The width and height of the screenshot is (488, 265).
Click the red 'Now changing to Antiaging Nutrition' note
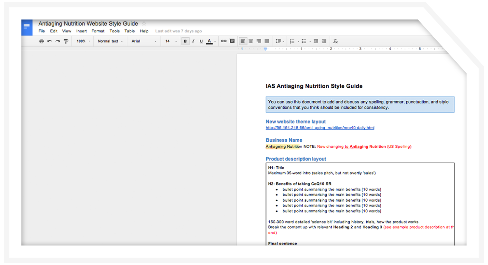(364, 146)
